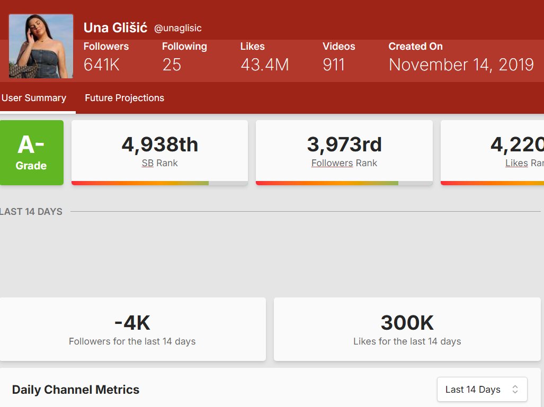Viewport: 544px width, 407px height.
Task: Click the 300K likes card
Action: [407, 329]
